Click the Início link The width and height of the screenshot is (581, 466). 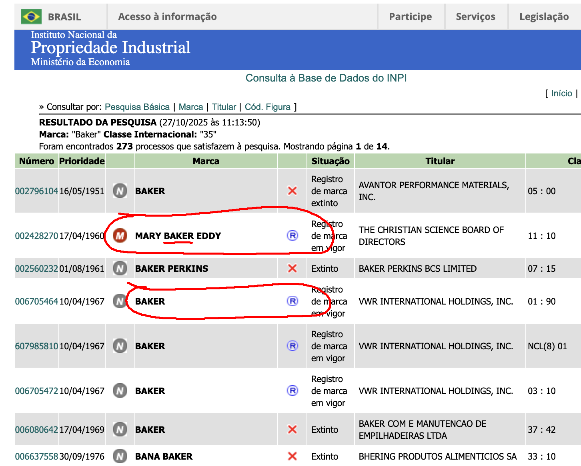(562, 94)
